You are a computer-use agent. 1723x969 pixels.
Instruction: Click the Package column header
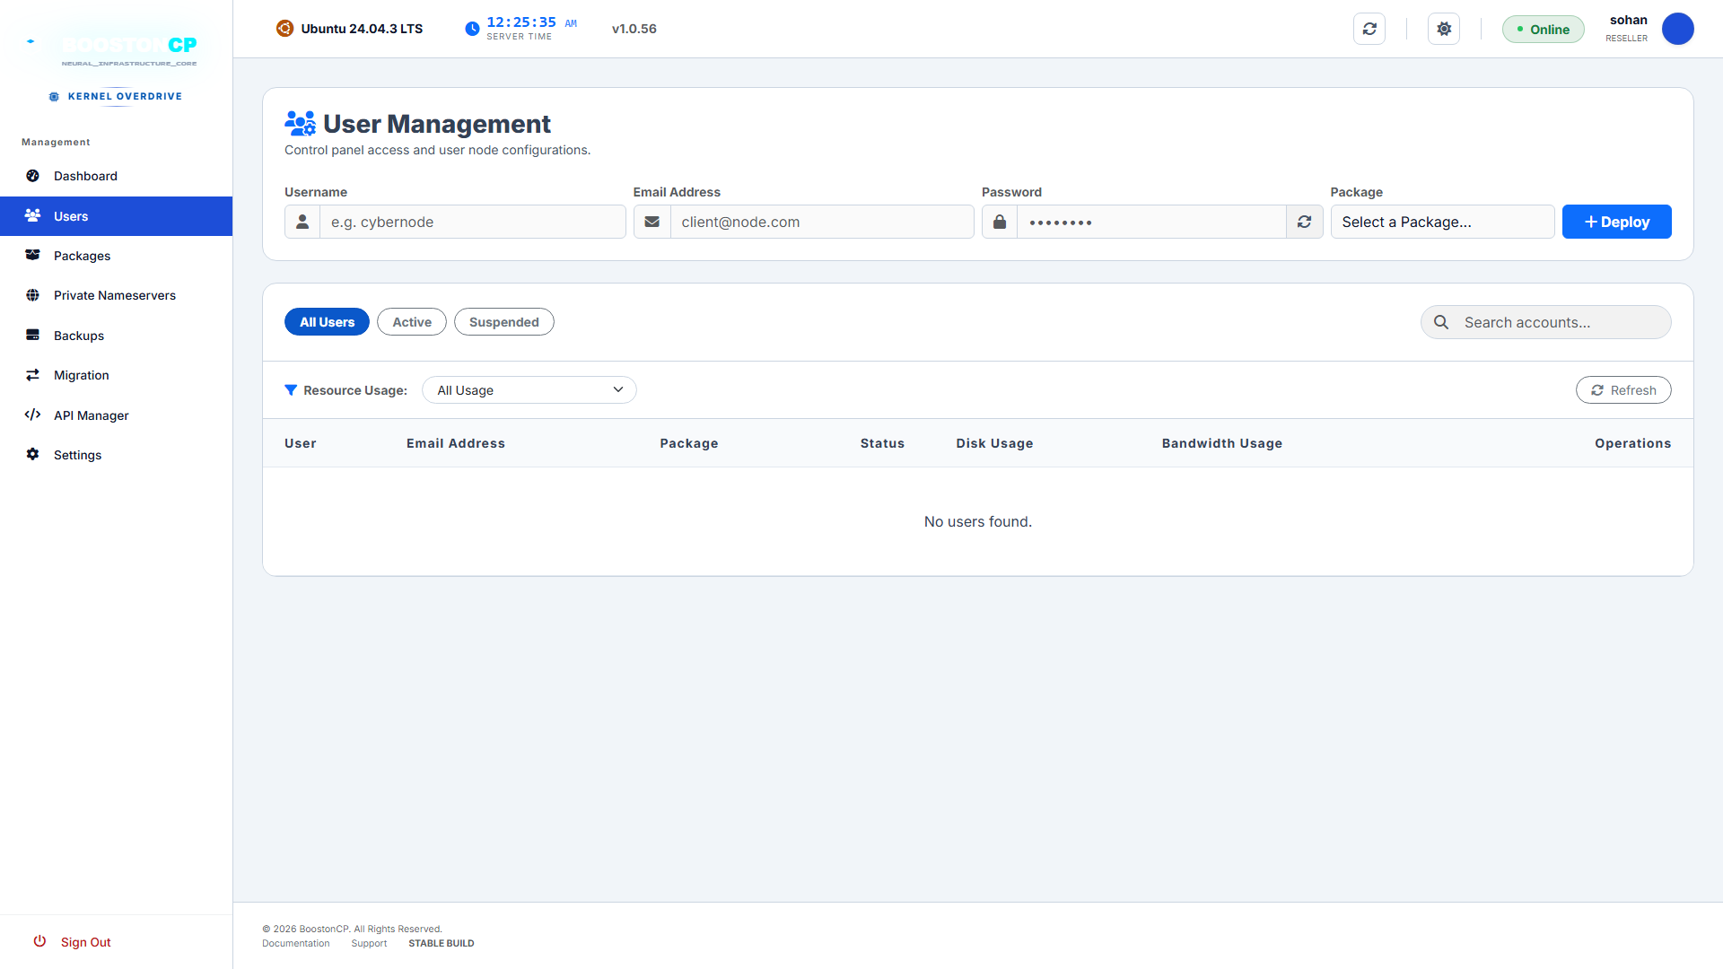point(689,443)
